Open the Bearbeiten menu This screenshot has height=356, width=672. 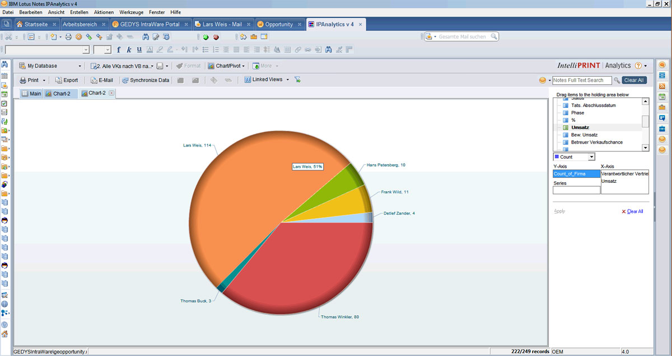click(31, 12)
